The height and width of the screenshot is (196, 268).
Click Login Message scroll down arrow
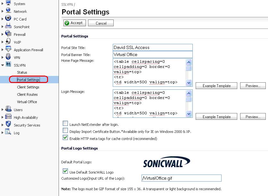click(189, 114)
